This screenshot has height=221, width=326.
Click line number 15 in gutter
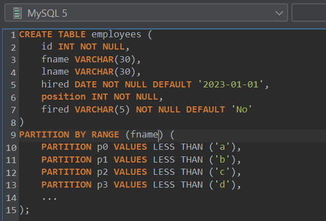point(11,210)
